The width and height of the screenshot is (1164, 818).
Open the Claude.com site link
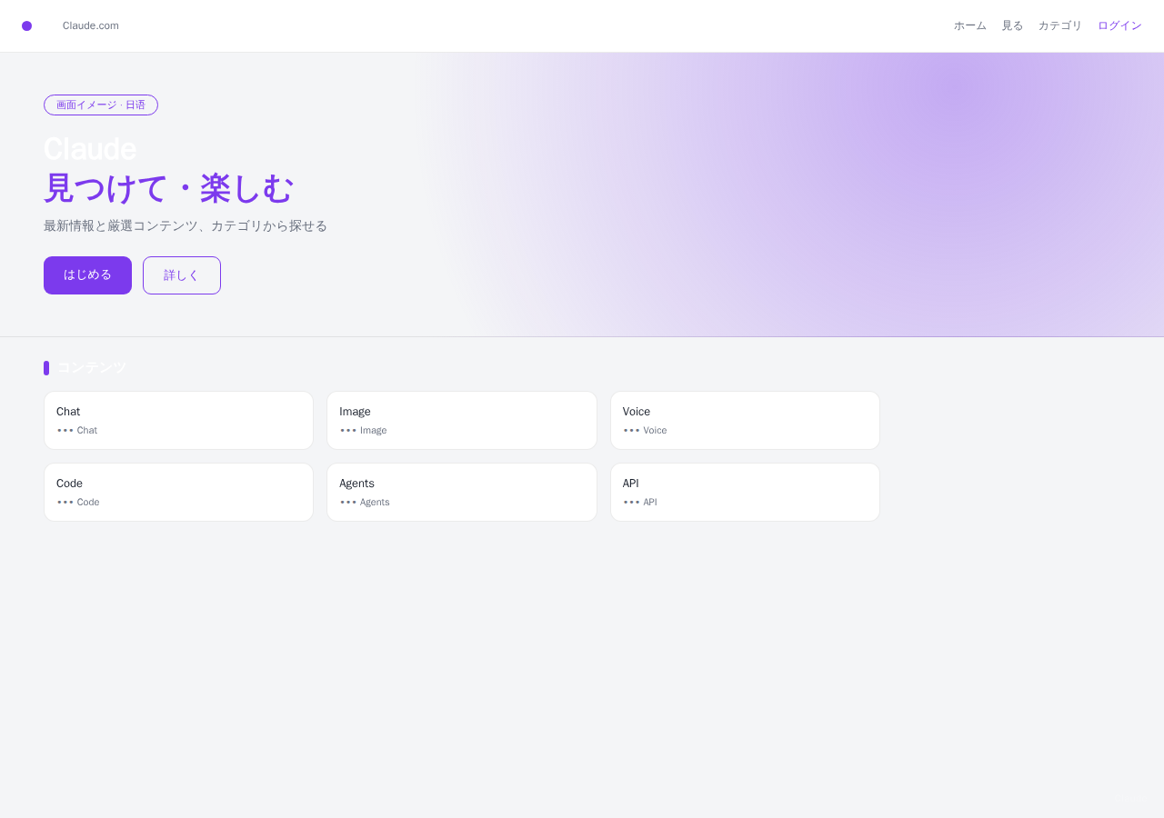91,25
